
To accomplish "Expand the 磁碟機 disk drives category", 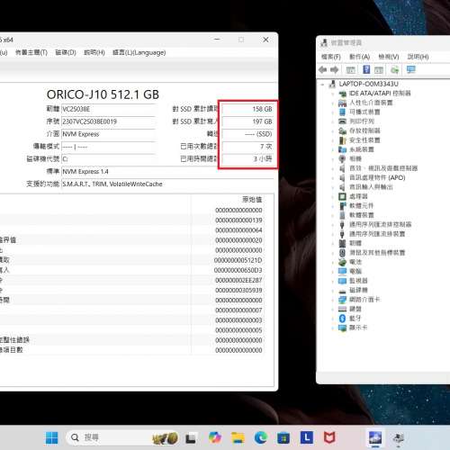I will tap(333, 290).
